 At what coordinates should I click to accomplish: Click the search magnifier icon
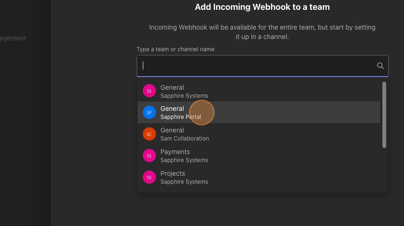[381, 66]
